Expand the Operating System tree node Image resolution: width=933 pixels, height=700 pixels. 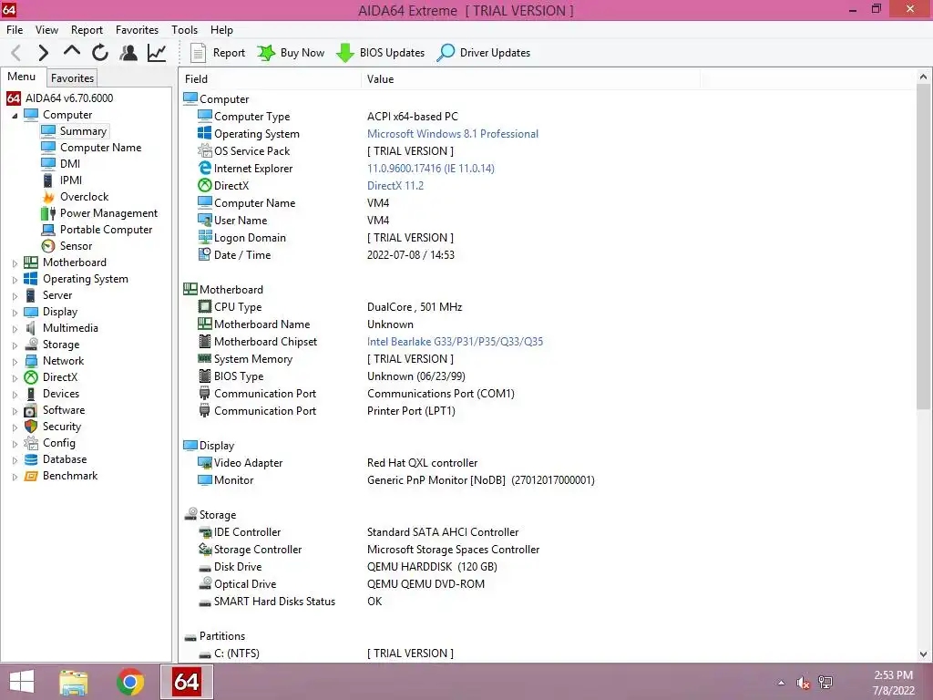coord(15,280)
